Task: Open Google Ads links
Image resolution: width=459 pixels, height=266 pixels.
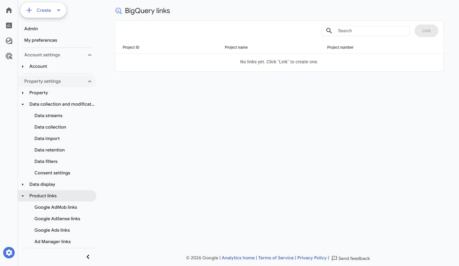Action: coord(52,230)
